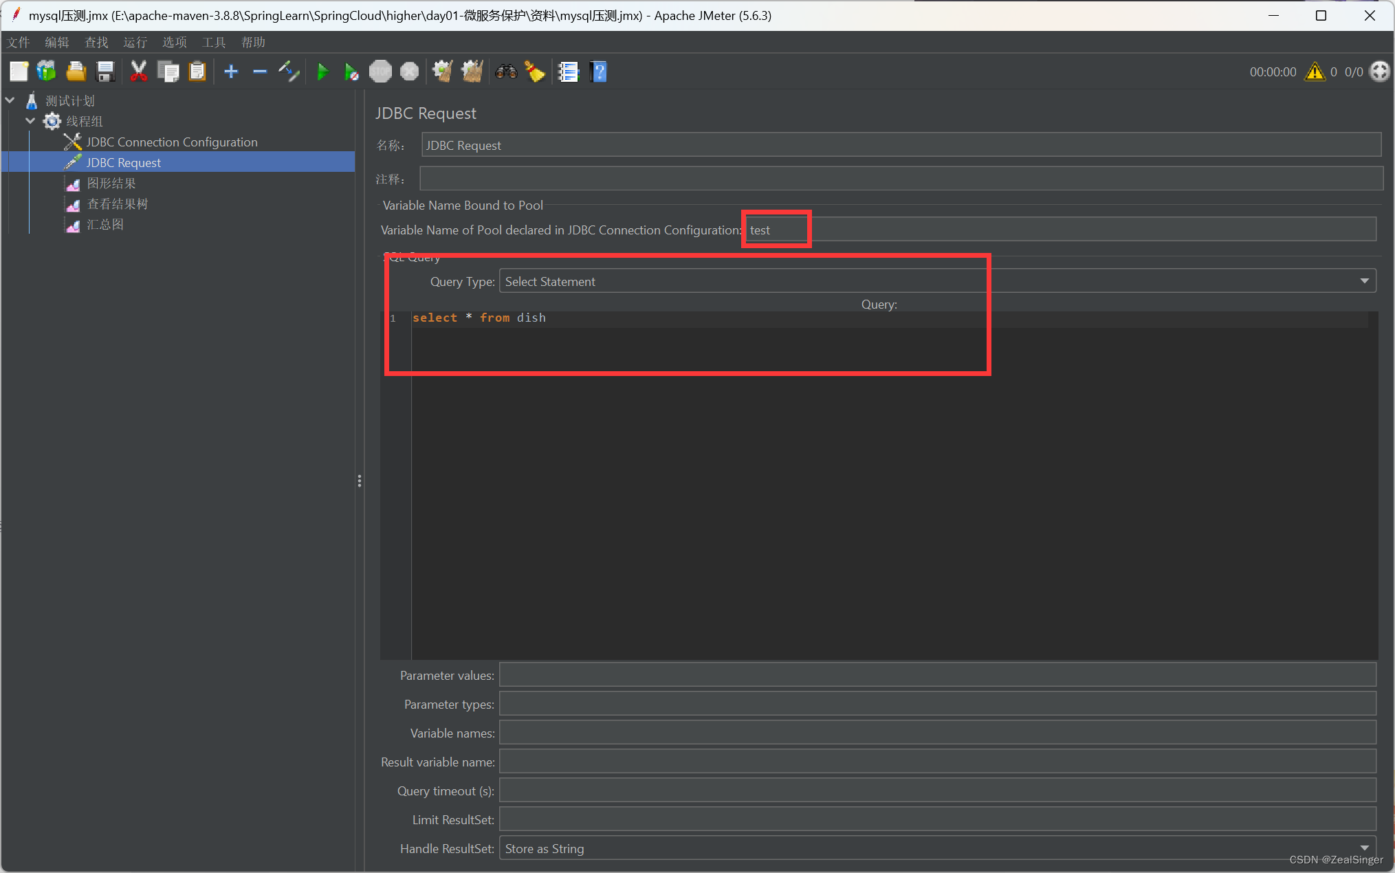Image resolution: width=1395 pixels, height=873 pixels.
Task: Select the JDBC Request tree node
Action: pos(122,162)
